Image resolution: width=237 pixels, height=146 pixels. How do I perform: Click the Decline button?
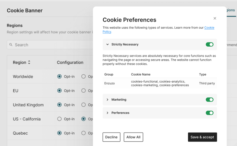pos(111,137)
